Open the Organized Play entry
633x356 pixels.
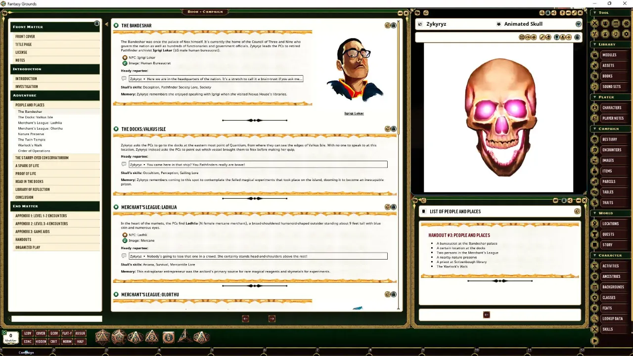point(28,247)
